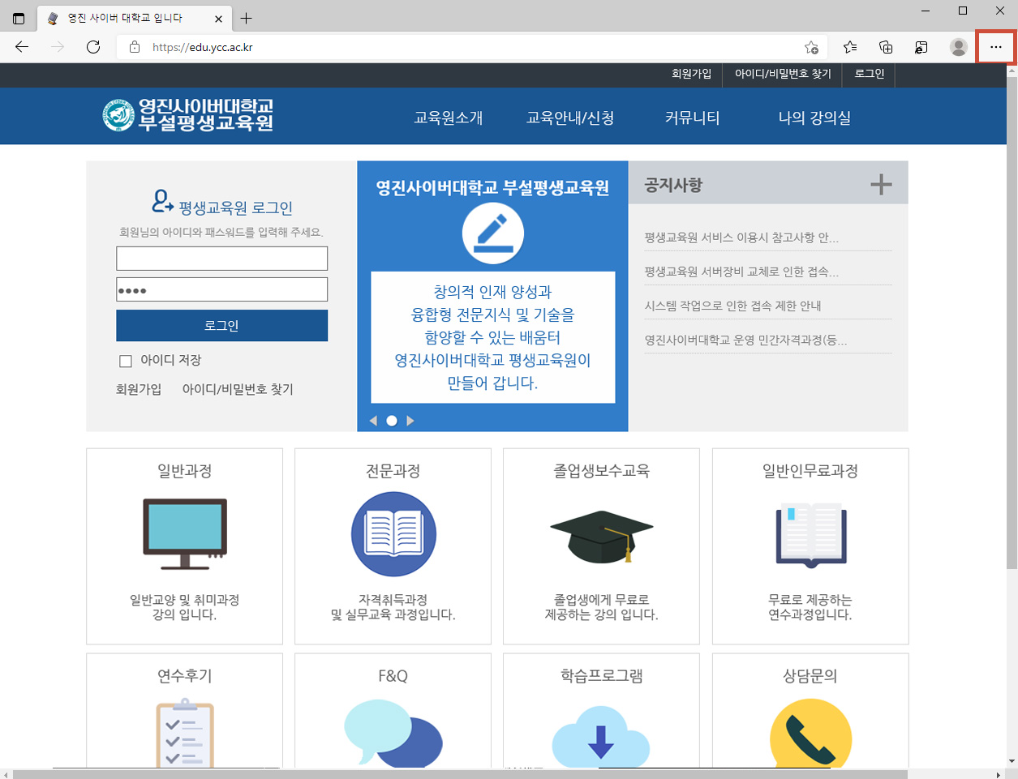Click the 학습프로그램 cloud download icon
1018x779 pixels.
tap(601, 736)
